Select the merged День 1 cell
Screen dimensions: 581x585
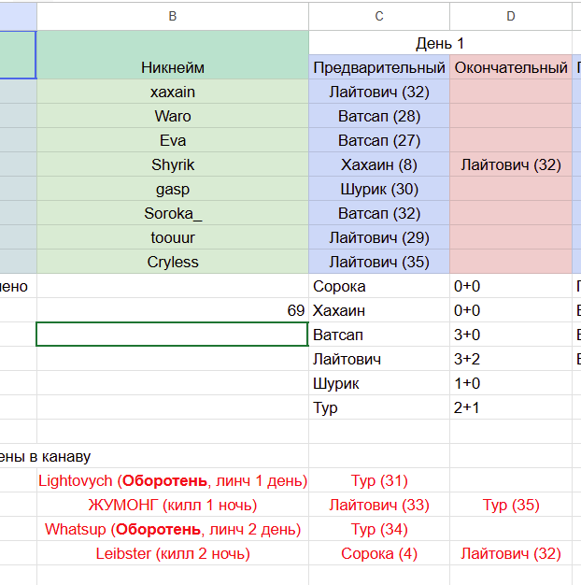440,43
